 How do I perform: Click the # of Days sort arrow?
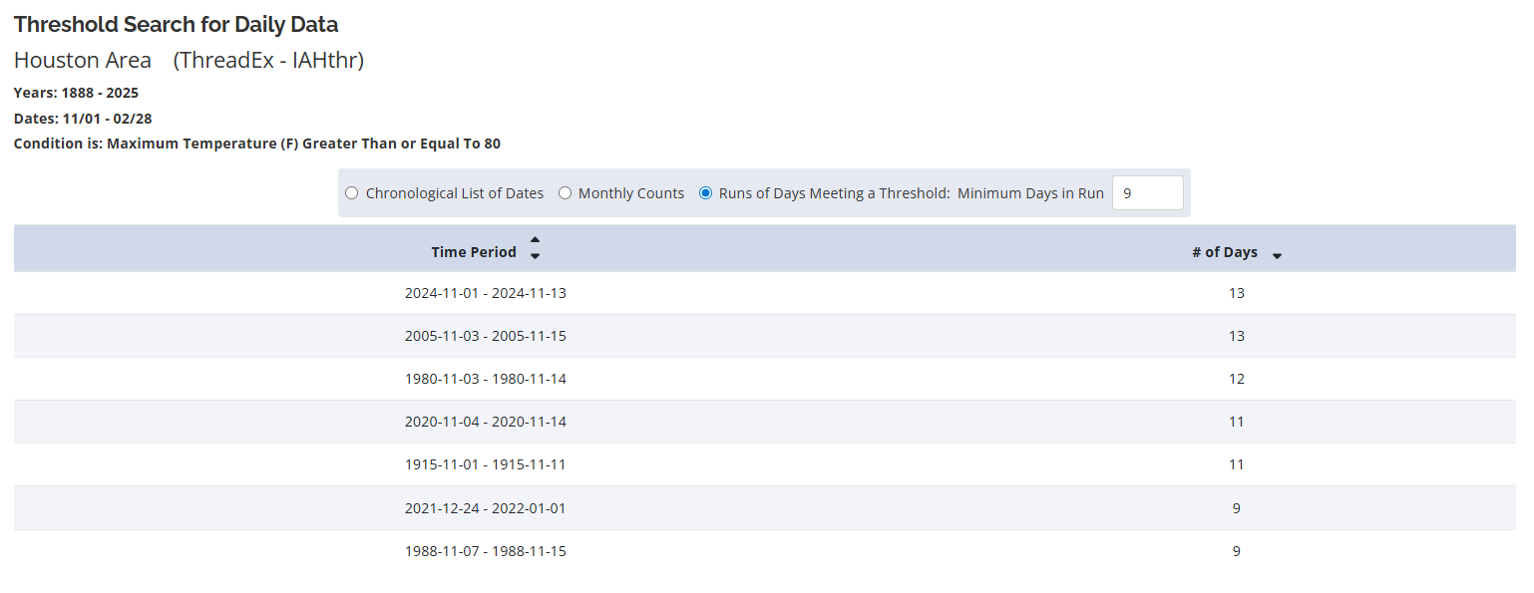[1277, 255]
